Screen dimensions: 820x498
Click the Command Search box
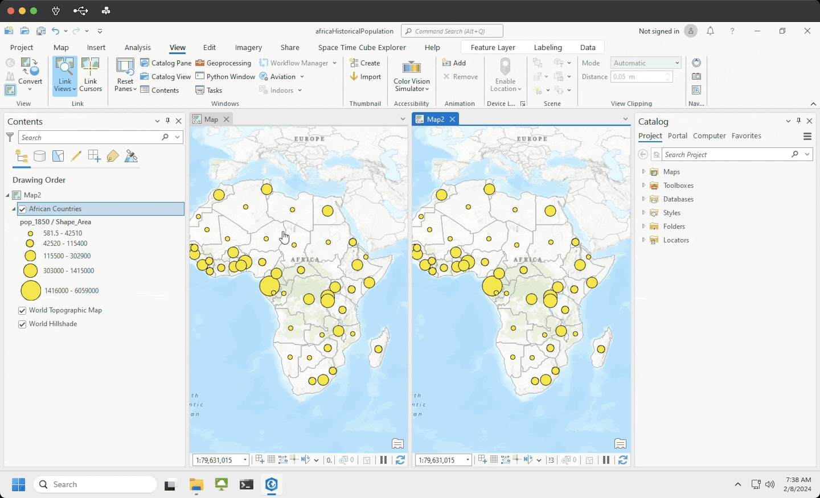pos(452,31)
